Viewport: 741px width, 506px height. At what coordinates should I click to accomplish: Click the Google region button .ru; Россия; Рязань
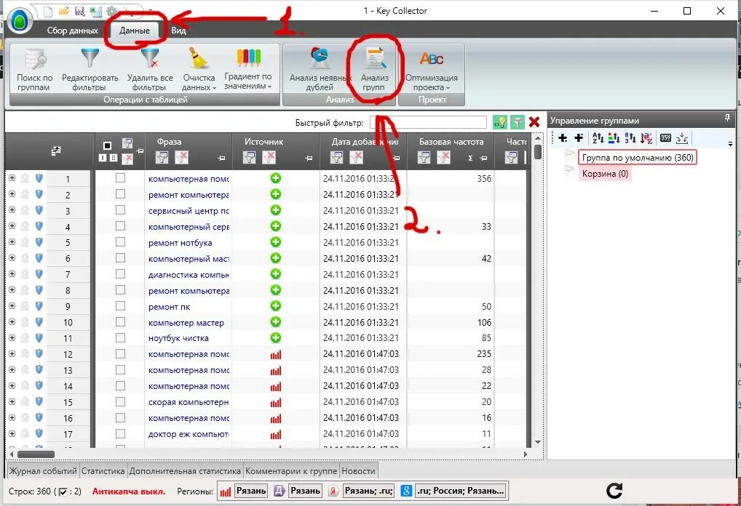(461, 491)
